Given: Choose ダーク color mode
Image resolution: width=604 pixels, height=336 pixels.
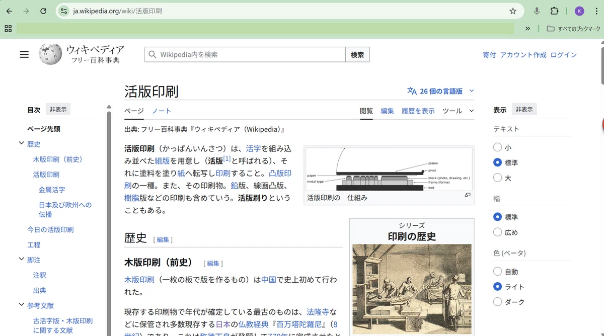Looking at the screenshot, I should (x=497, y=302).
